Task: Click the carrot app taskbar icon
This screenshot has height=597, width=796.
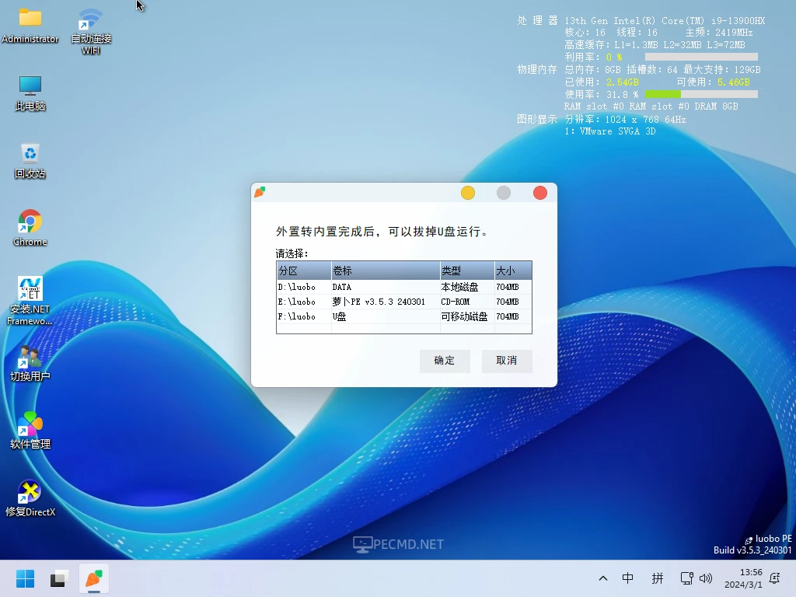Action: pyautogui.click(x=94, y=578)
